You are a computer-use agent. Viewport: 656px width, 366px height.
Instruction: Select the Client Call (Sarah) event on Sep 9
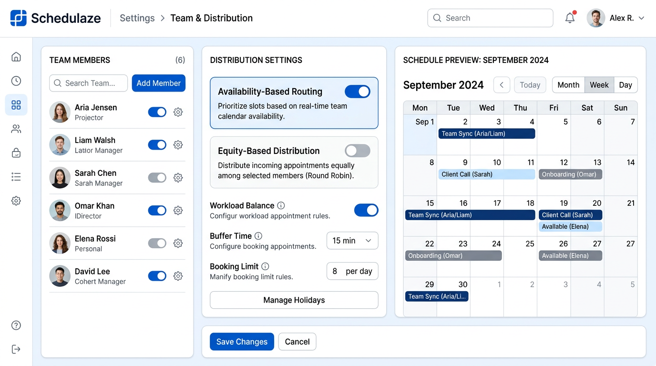pos(486,174)
